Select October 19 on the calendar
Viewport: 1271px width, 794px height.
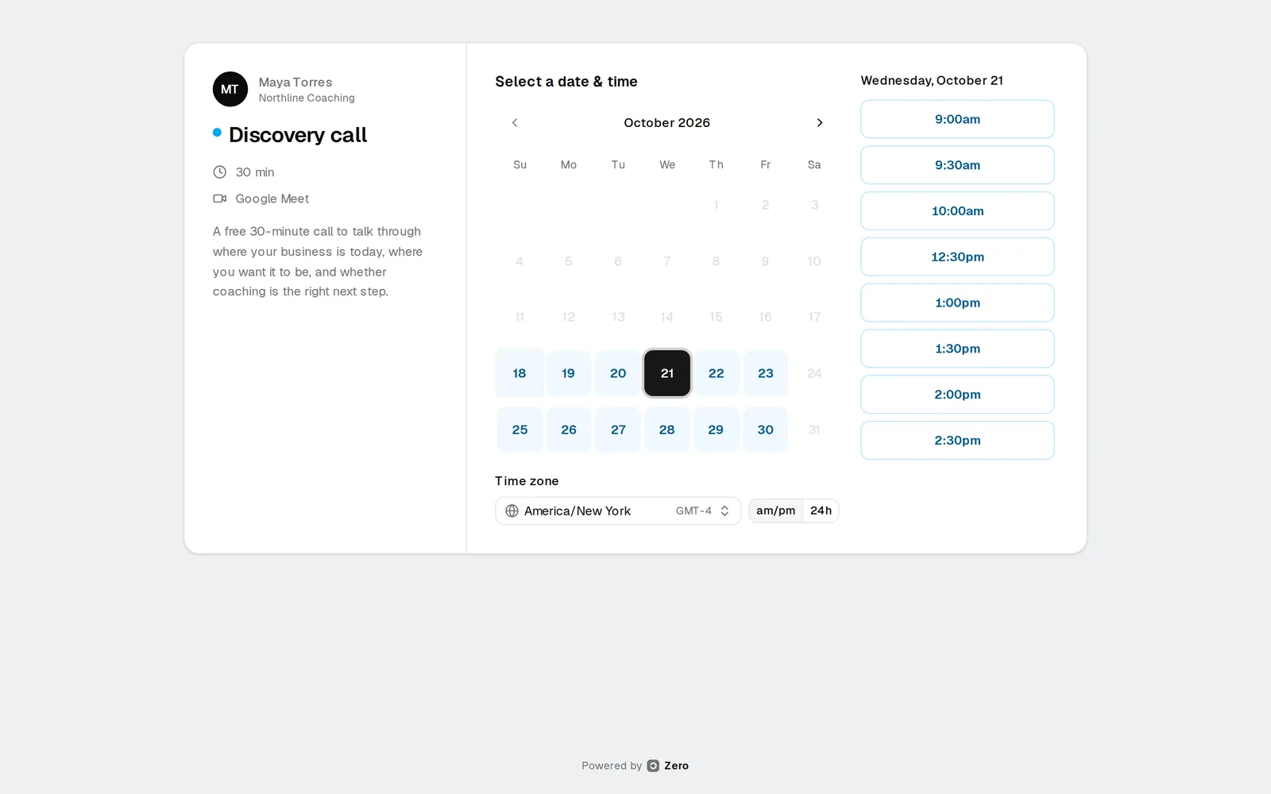(569, 373)
